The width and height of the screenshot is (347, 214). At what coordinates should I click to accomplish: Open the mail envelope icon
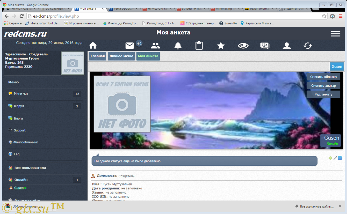tap(129, 46)
